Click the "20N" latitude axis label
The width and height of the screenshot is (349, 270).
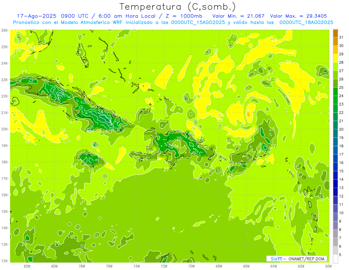coord(4,129)
